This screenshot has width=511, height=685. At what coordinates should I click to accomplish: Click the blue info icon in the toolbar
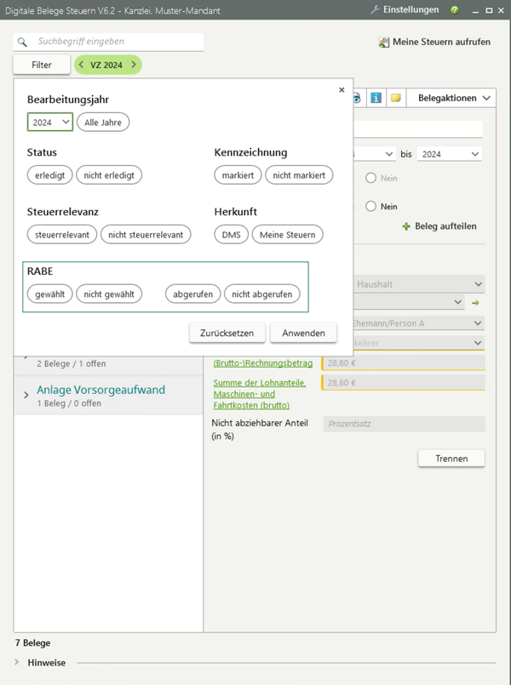pyautogui.click(x=375, y=97)
